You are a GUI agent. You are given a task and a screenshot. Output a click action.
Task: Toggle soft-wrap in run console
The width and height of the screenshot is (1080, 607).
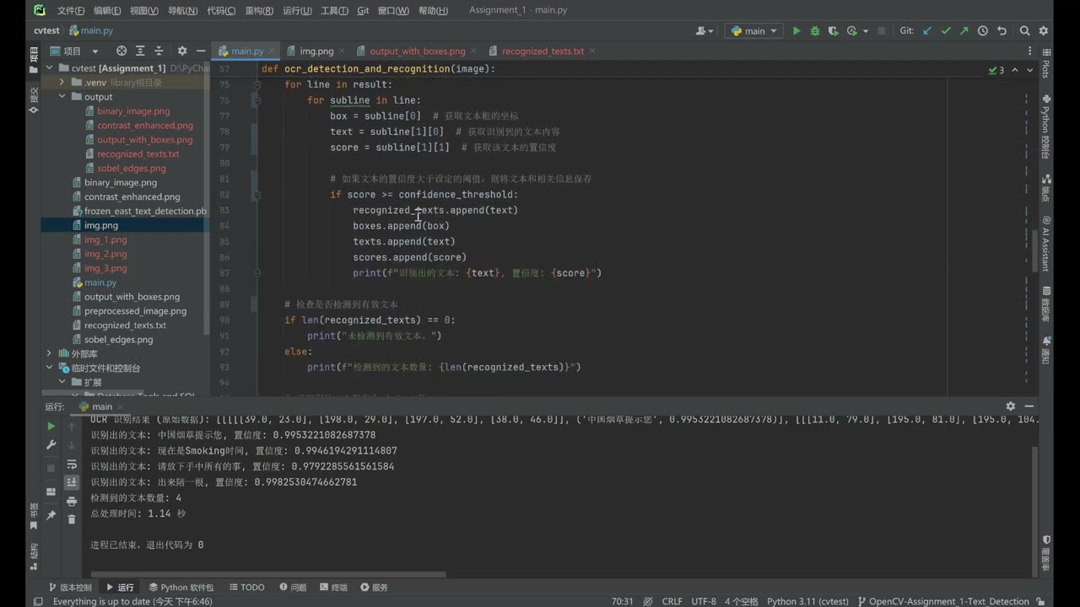click(x=72, y=465)
